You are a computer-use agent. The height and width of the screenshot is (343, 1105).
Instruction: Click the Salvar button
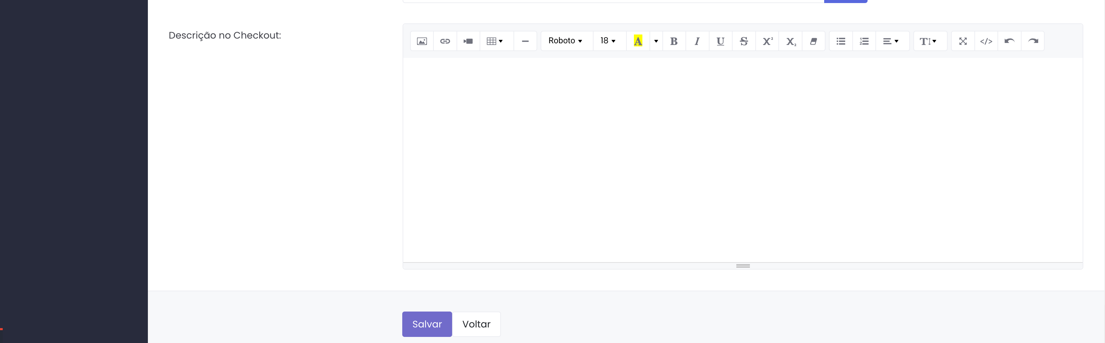(x=427, y=324)
